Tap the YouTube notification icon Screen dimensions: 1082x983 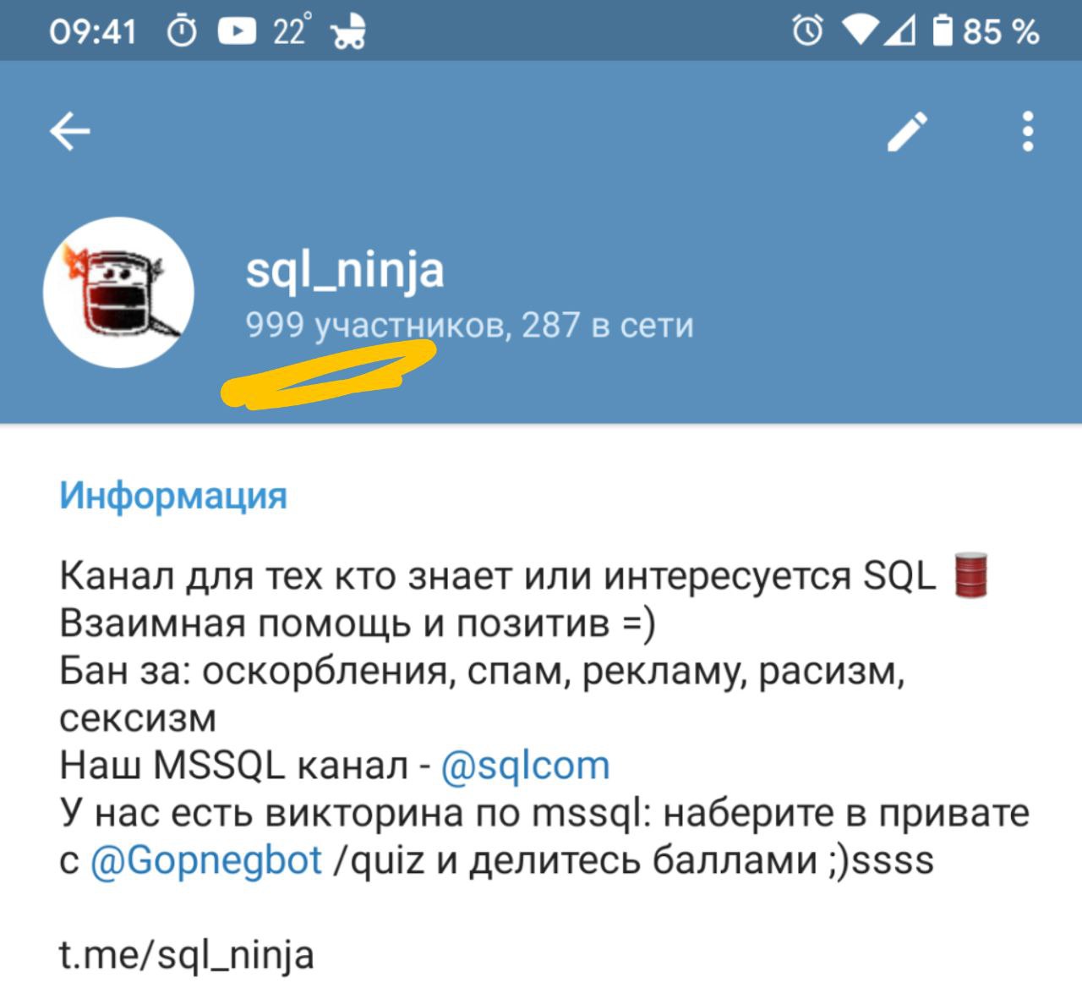[237, 32]
